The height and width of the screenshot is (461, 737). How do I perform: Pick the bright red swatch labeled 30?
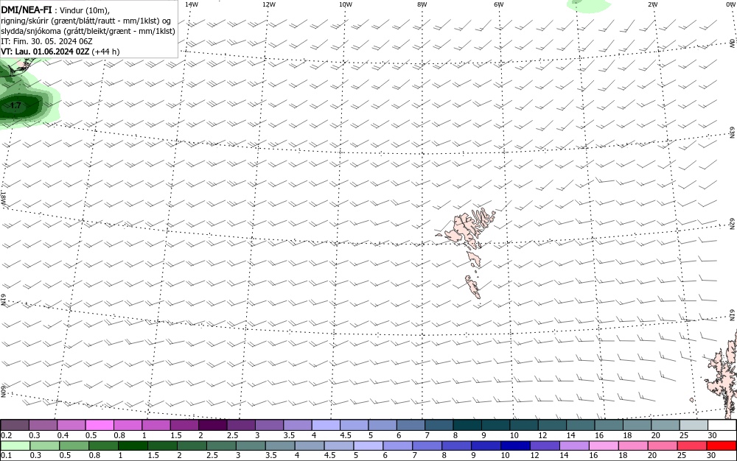pyautogui.click(x=722, y=446)
